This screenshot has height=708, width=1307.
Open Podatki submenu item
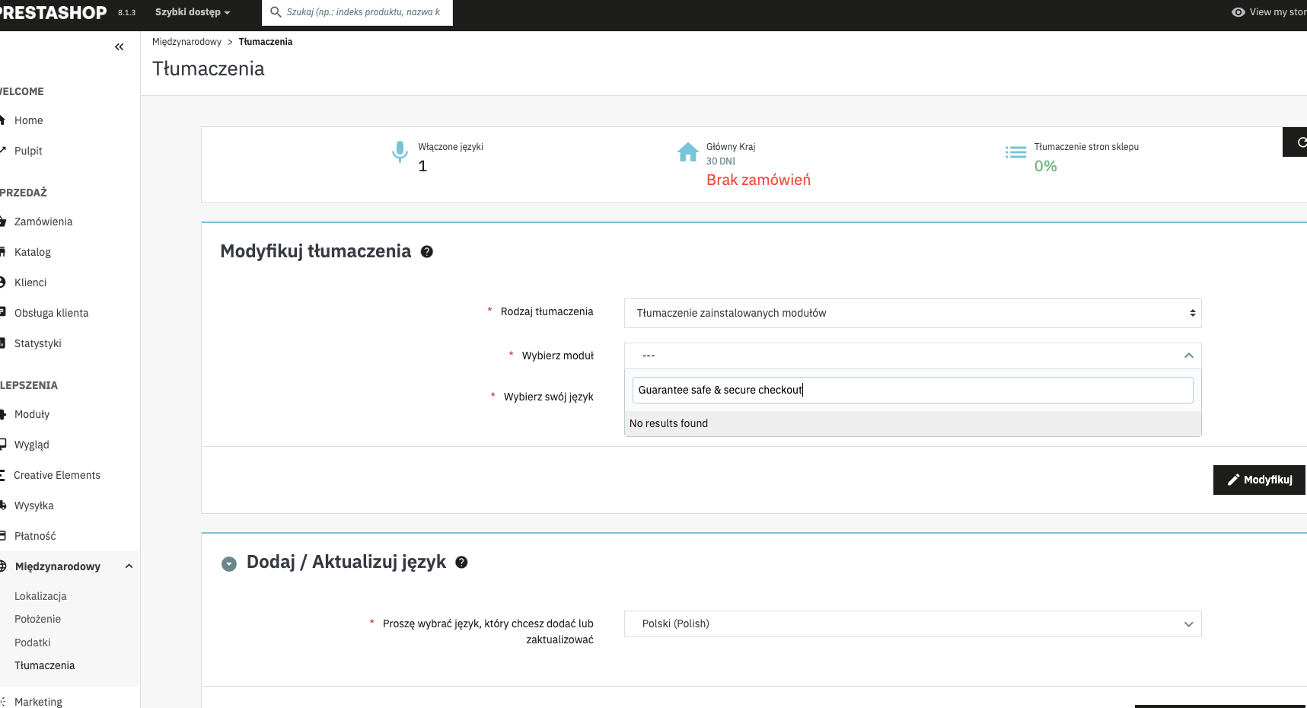(x=32, y=643)
